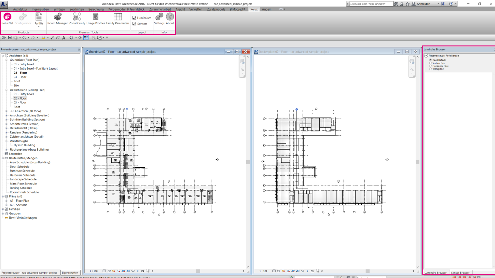Viewport: 495px width, 278px height.
Task: Switch to the Verwalten ribbon tab
Action: pos(196,9)
